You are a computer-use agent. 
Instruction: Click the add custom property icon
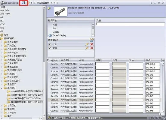[x=92, y=40]
